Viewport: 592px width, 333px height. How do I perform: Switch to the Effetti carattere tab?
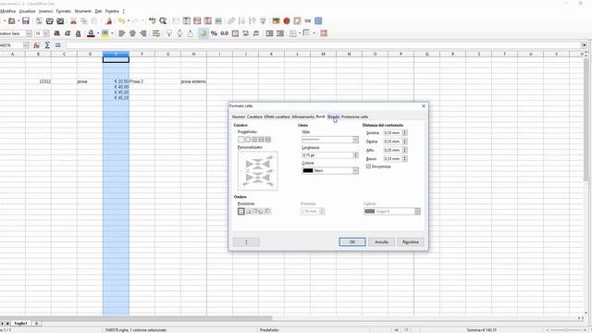tap(277, 117)
